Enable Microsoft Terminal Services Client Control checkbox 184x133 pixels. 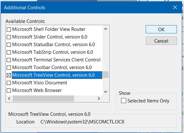pos(9,60)
